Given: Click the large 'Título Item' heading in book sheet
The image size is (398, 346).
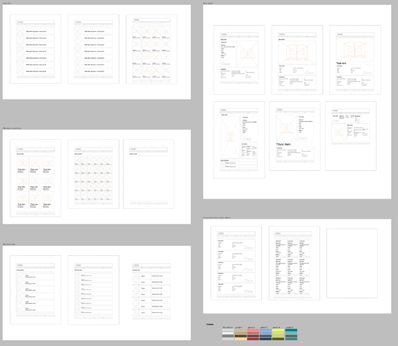Looking at the screenshot, I should click(x=283, y=144).
